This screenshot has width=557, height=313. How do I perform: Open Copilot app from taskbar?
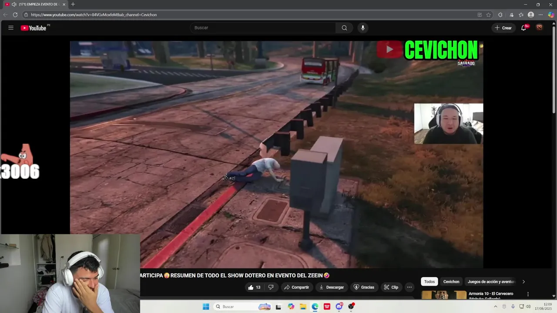[291, 306]
